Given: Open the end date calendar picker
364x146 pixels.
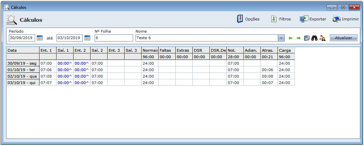Looking at the screenshot, I should [x=87, y=38].
